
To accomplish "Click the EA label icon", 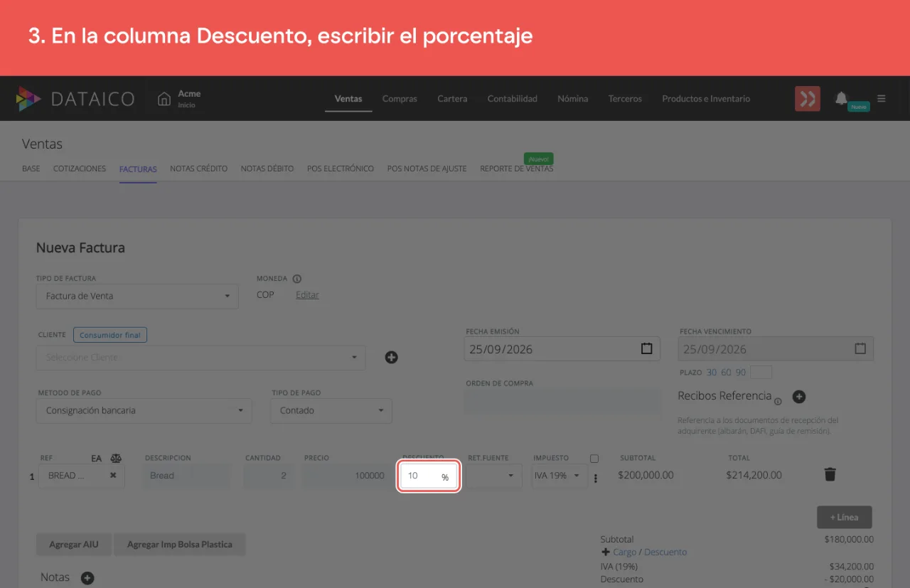I will point(97,459).
